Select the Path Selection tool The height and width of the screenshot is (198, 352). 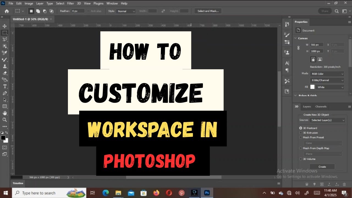[5, 100]
